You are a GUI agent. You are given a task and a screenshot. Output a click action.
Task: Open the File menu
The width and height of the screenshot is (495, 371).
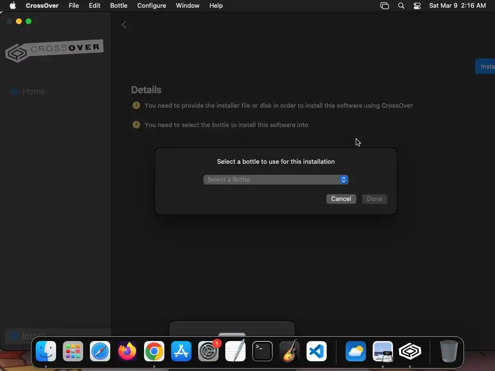point(74,5)
